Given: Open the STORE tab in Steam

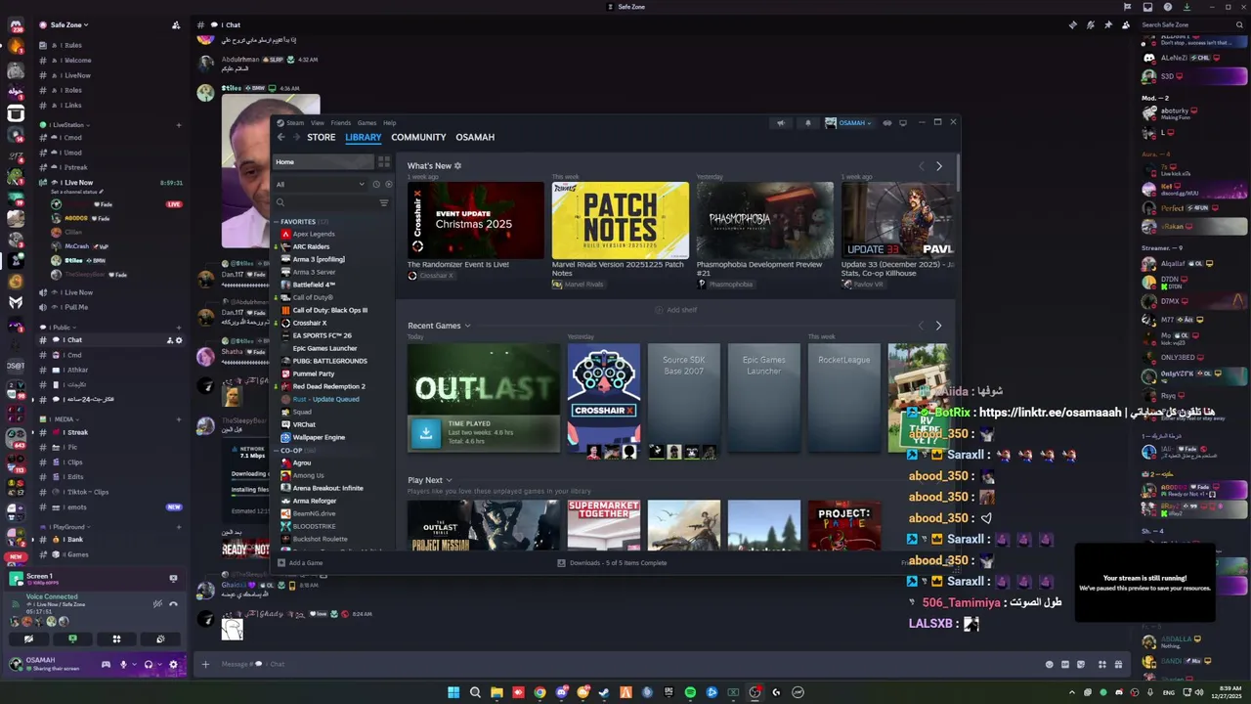Looking at the screenshot, I should pyautogui.click(x=322, y=137).
